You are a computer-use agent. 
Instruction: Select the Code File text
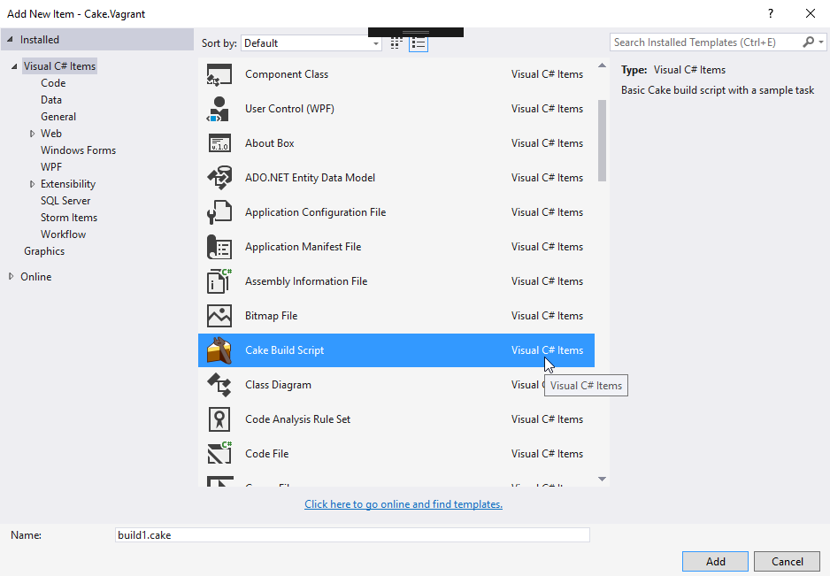pos(267,454)
